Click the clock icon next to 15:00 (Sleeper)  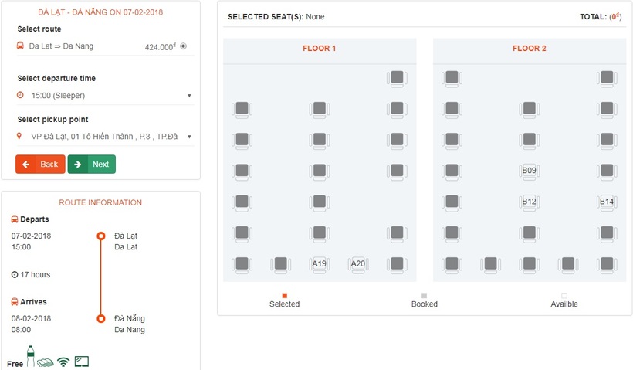click(x=20, y=95)
